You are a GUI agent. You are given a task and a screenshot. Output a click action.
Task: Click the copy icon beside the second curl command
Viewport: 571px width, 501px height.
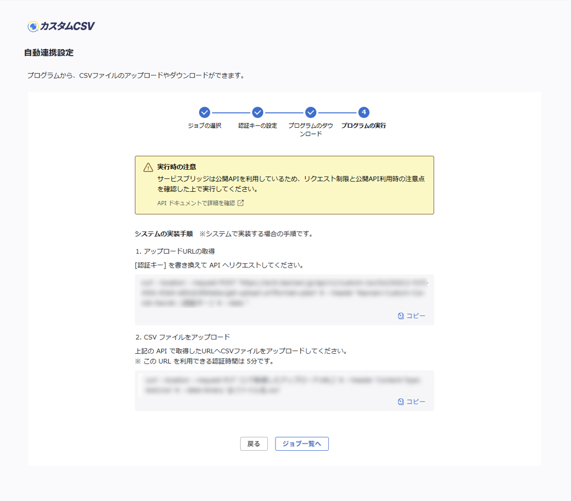click(x=401, y=401)
